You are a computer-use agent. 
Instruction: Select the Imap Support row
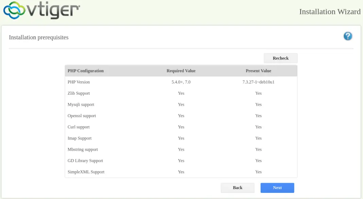point(80,138)
